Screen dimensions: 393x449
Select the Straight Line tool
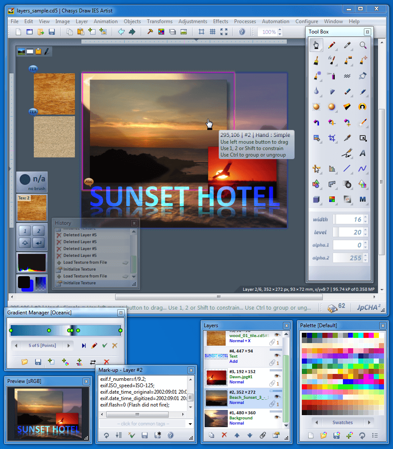point(348,169)
